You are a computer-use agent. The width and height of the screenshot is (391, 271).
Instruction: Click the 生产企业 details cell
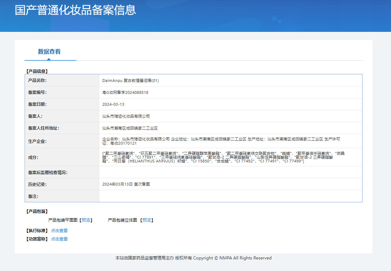tap(230, 141)
